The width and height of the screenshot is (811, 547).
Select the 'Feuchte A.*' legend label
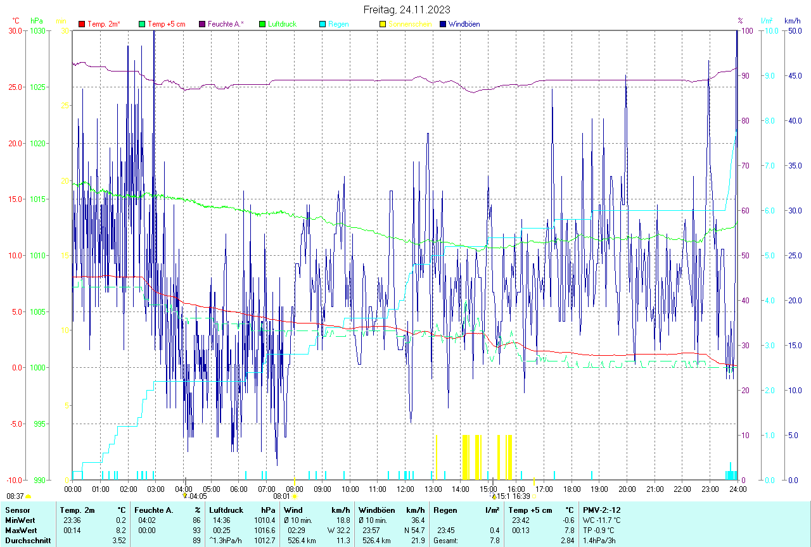pyautogui.click(x=226, y=24)
